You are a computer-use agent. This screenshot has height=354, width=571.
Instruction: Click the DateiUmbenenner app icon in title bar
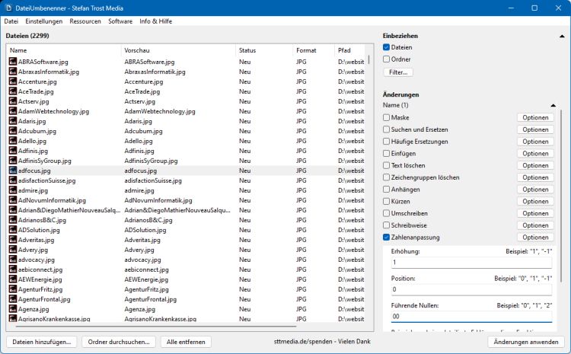coord(8,8)
